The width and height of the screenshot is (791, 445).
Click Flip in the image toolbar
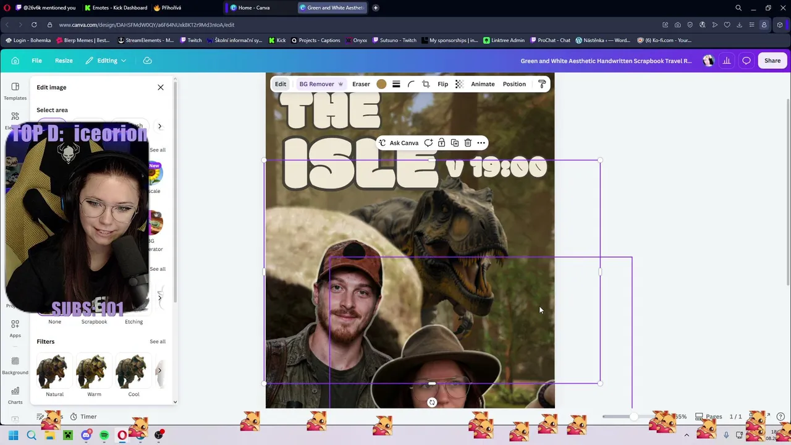point(443,84)
